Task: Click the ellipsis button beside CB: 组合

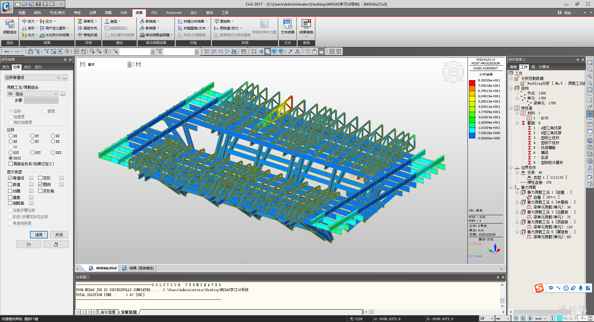Action: click(x=63, y=94)
